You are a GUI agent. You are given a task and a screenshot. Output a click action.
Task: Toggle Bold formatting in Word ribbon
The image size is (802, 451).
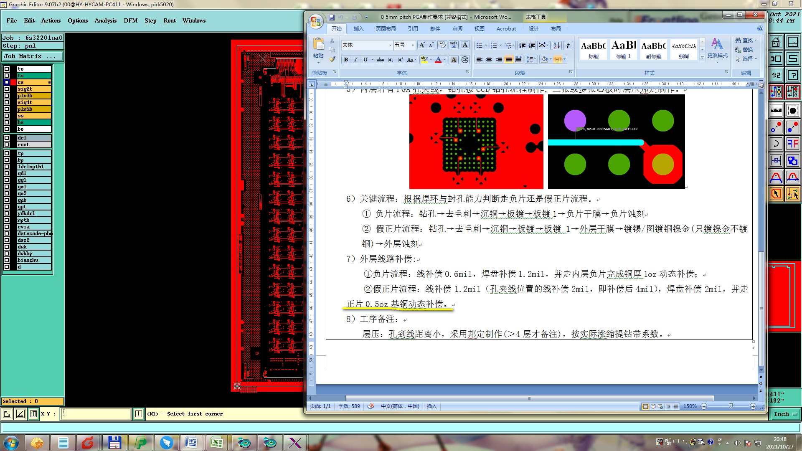(x=346, y=60)
